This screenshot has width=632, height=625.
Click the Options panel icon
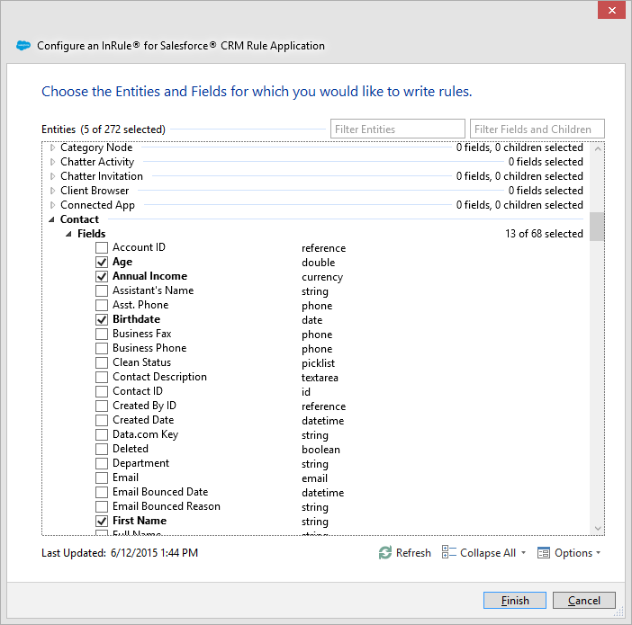[x=544, y=553]
